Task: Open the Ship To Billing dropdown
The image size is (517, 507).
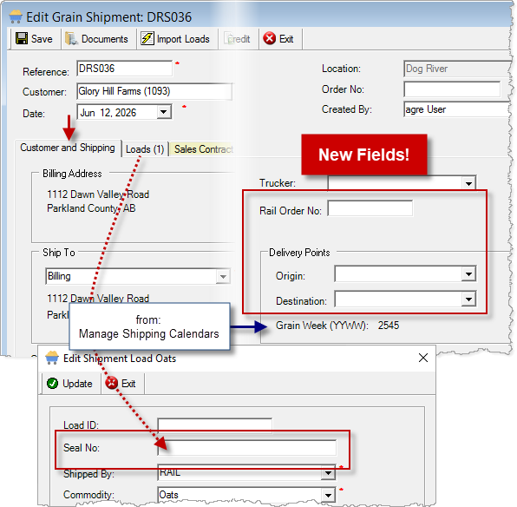Action: coord(223,277)
